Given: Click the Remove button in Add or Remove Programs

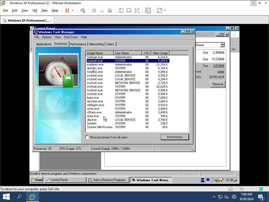Looking at the screenshot, I should point(218,84).
